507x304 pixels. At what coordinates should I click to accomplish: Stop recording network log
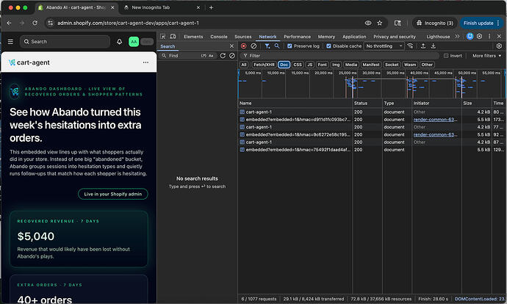pyautogui.click(x=244, y=46)
